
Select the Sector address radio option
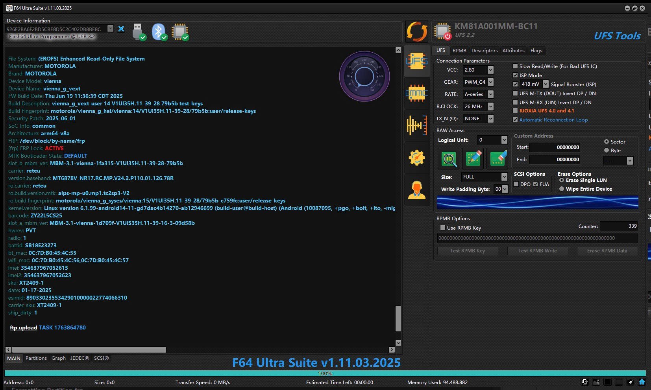click(x=607, y=142)
